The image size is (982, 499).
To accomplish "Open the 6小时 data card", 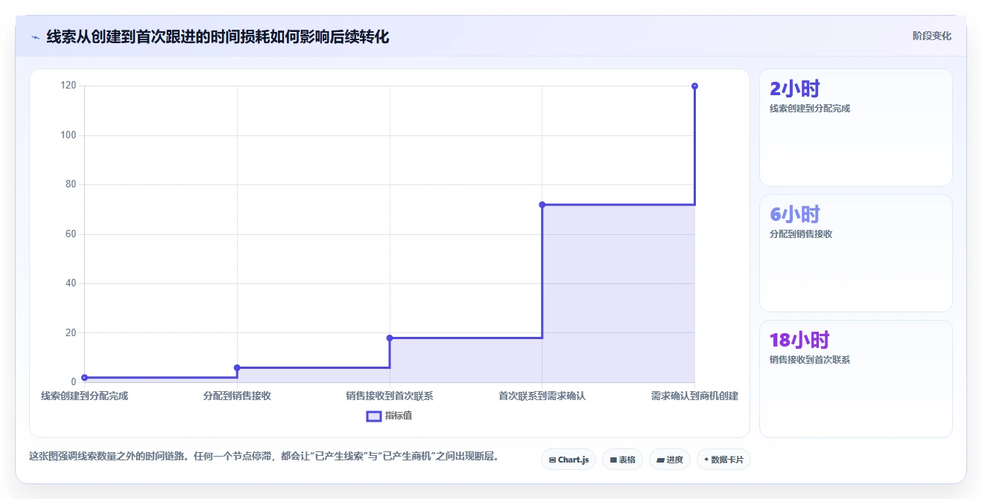I will pyautogui.click(x=855, y=253).
